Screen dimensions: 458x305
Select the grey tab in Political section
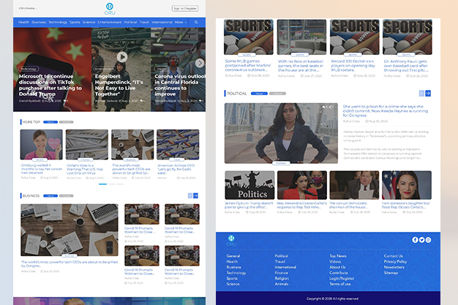pos(277,94)
